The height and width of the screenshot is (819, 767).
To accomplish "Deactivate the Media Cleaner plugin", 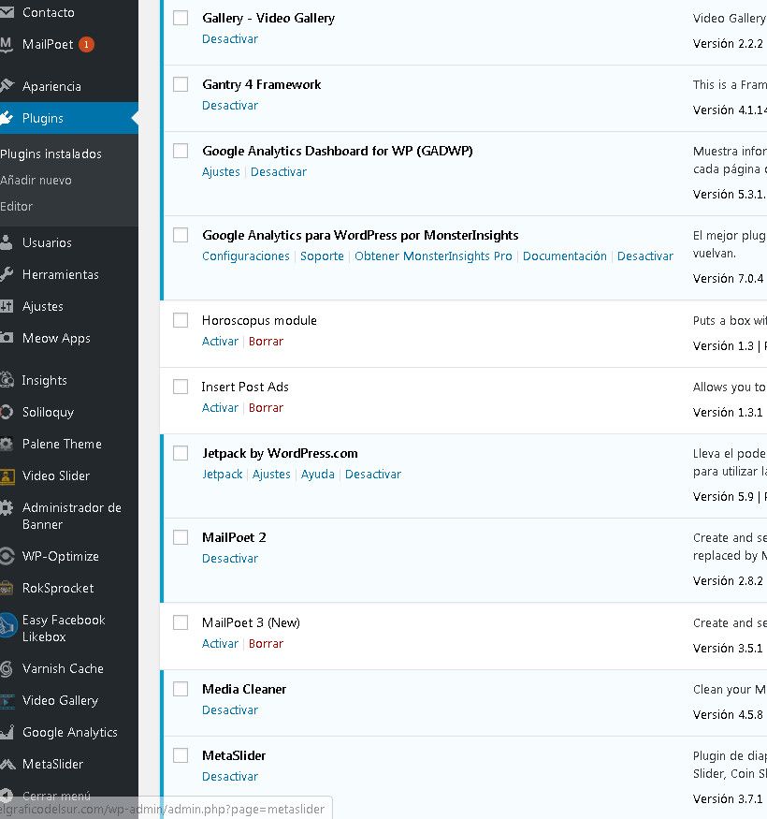I will pyautogui.click(x=230, y=709).
